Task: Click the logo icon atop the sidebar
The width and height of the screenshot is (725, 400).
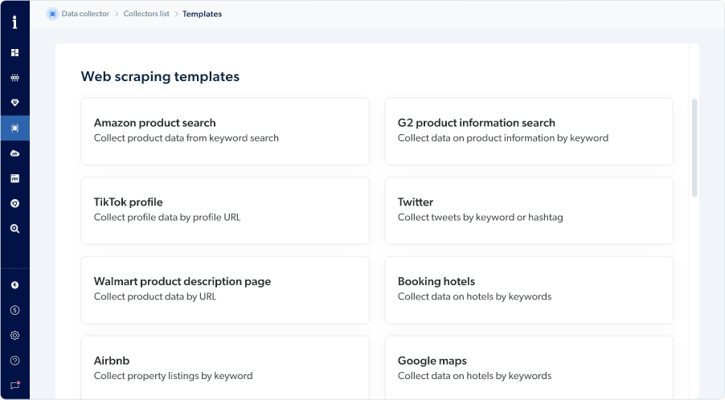Action: pos(14,22)
